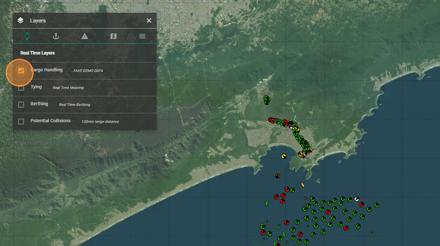Check the Berthing layer checkbox
Viewport: 440px width, 246px height.
click(21, 105)
